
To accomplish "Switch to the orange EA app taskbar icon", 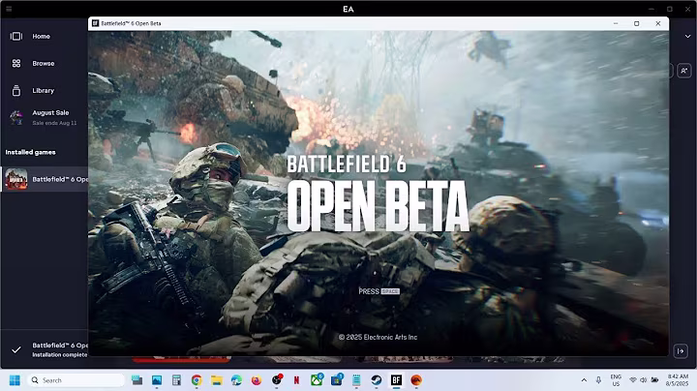I will (x=416, y=380).
